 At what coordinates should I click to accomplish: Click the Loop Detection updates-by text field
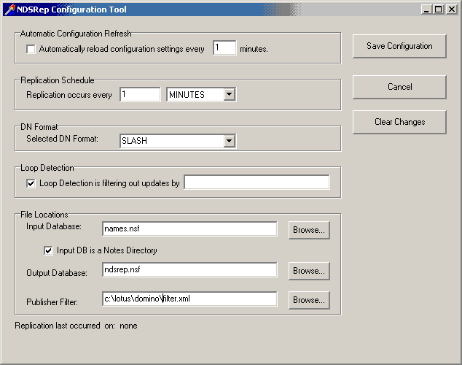tap(257, 182)
